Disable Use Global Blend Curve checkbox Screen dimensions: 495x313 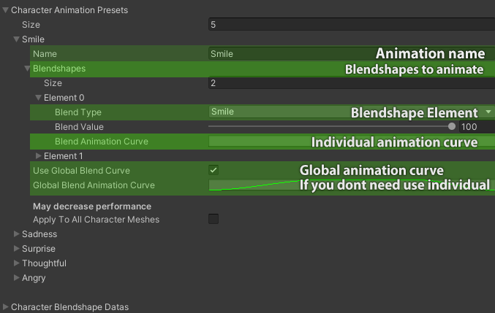point(214,171)
